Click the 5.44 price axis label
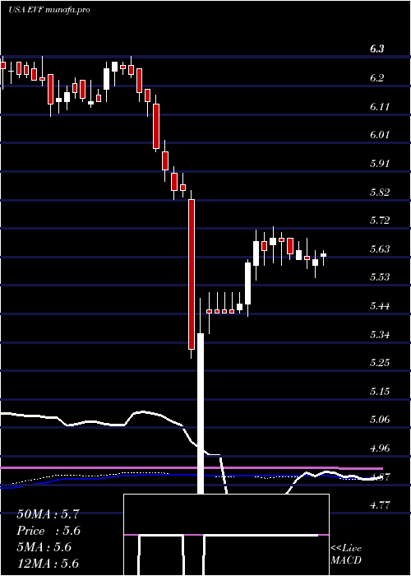The height and width of the screenshot is (576, 411). tap(380, 306)
